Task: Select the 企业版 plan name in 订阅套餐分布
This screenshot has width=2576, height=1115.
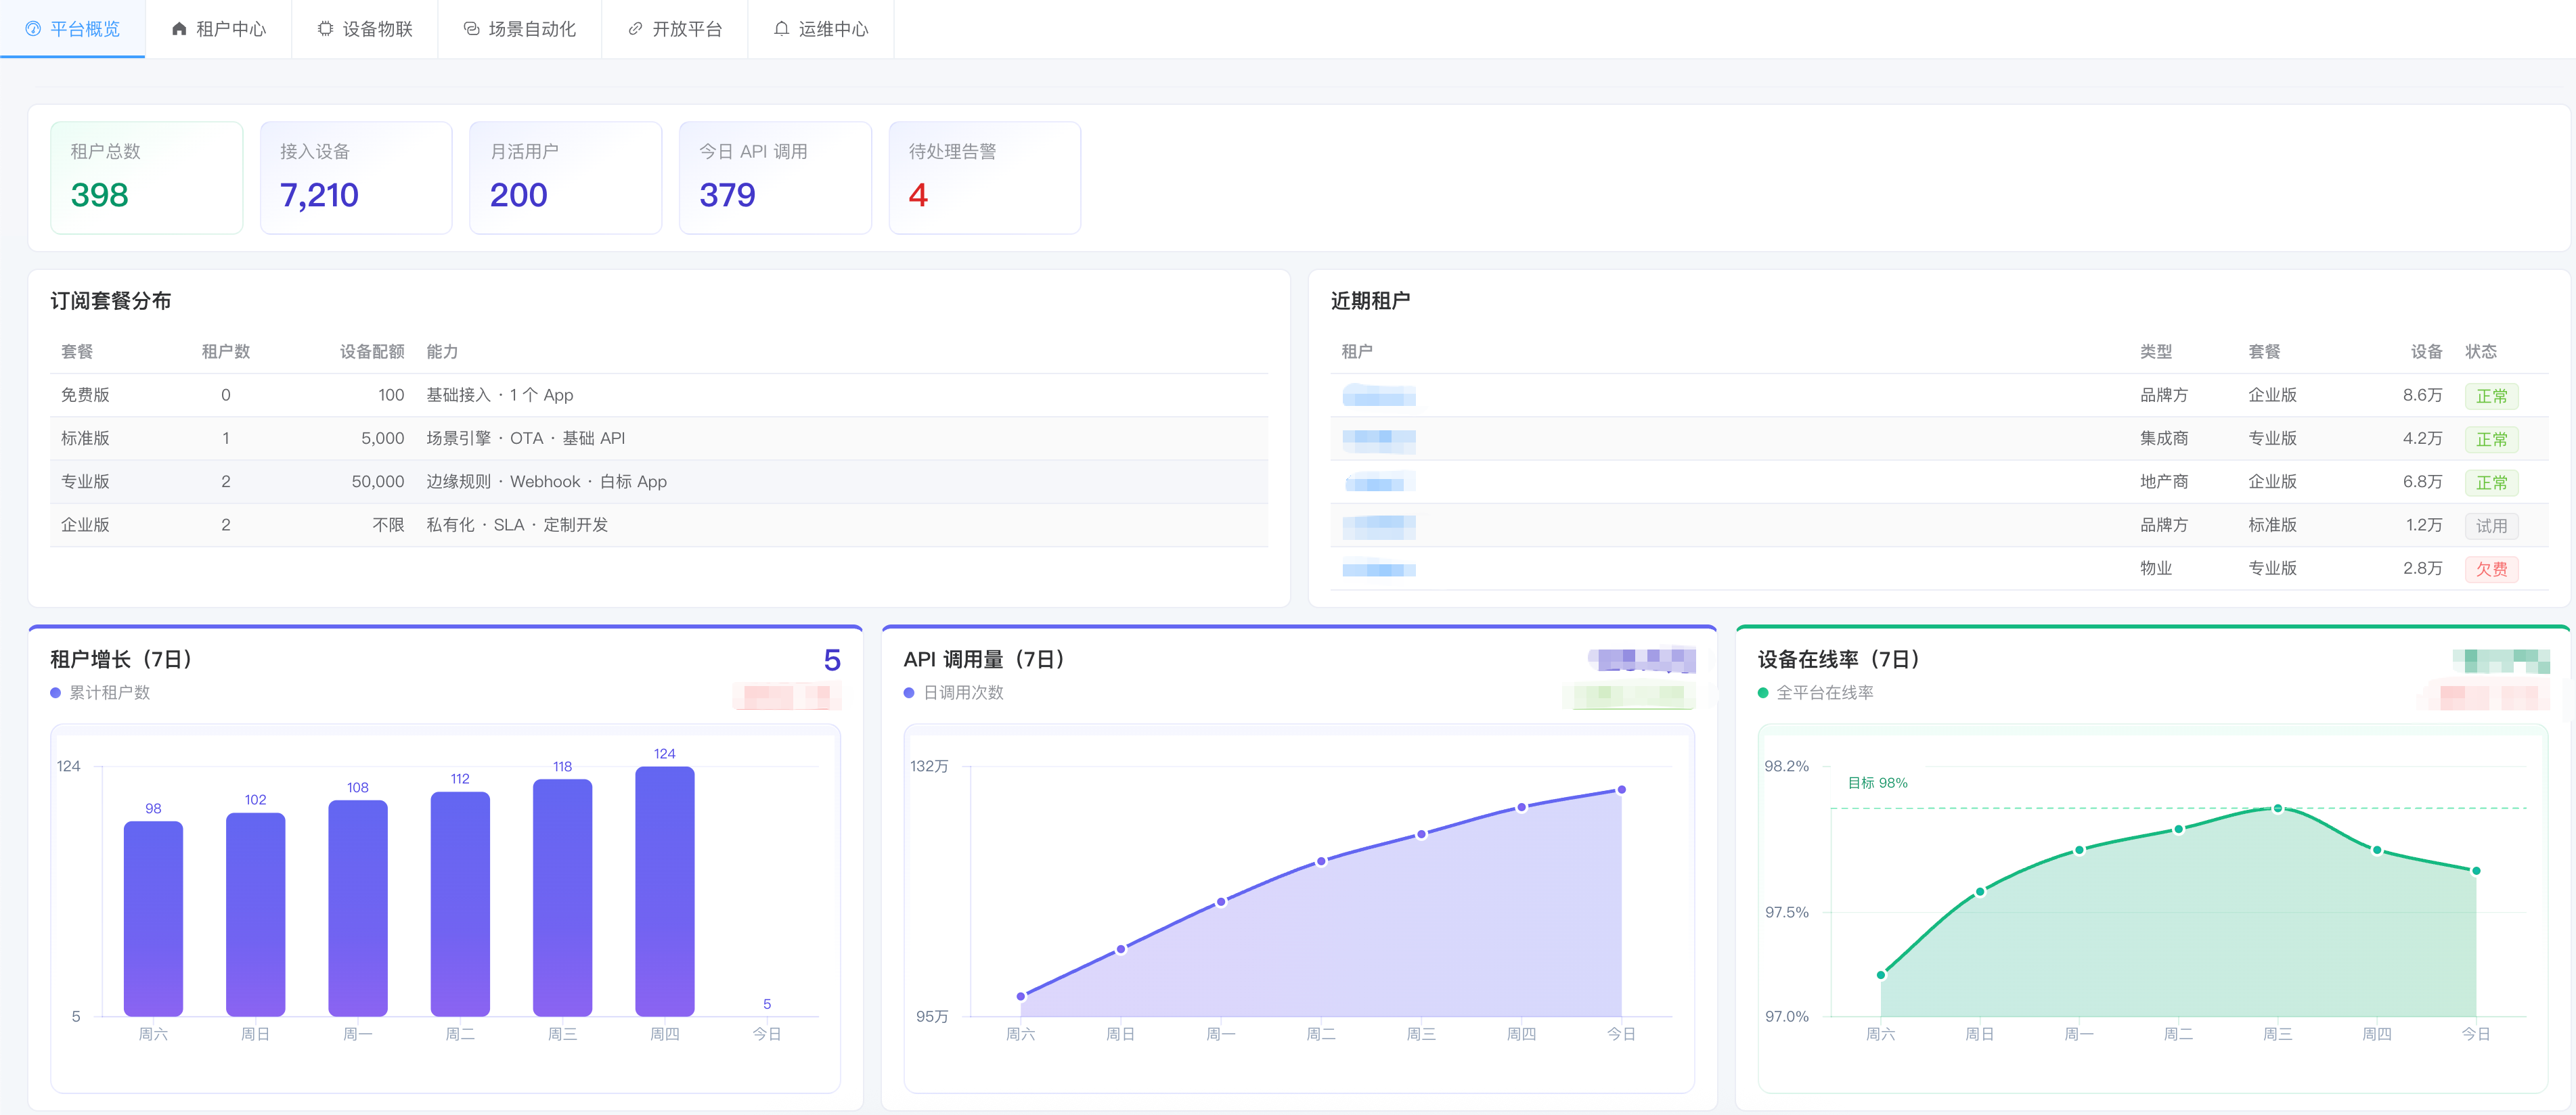Action: click(85, 525)
